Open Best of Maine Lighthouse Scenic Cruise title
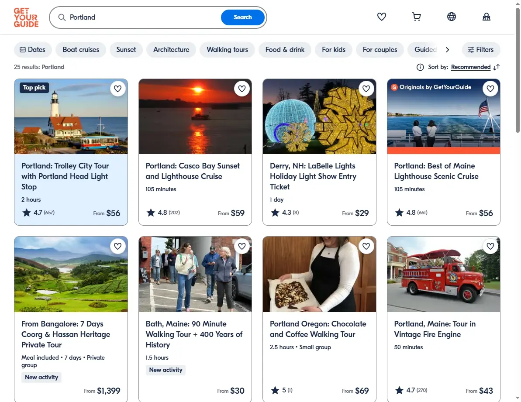The width and height of the screenshot is (521, 402). coord(436,171)
